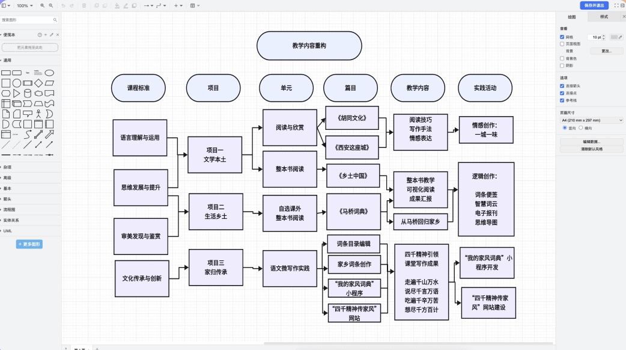Select the cylinder shape in the general palette
626x350 pixels.
click(28, 93)
